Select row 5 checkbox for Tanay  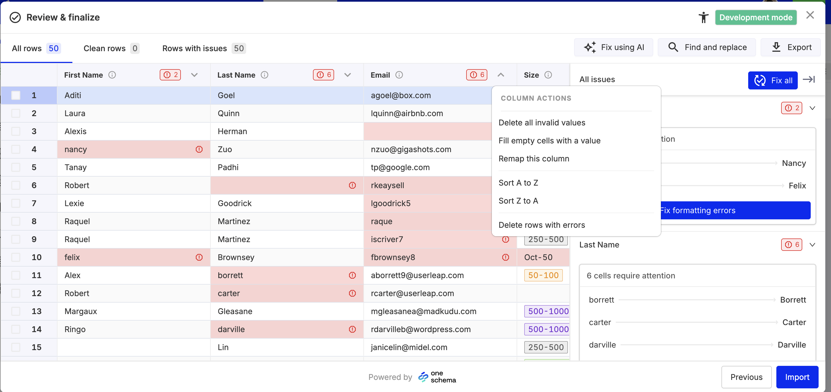(x=16, y=168)
